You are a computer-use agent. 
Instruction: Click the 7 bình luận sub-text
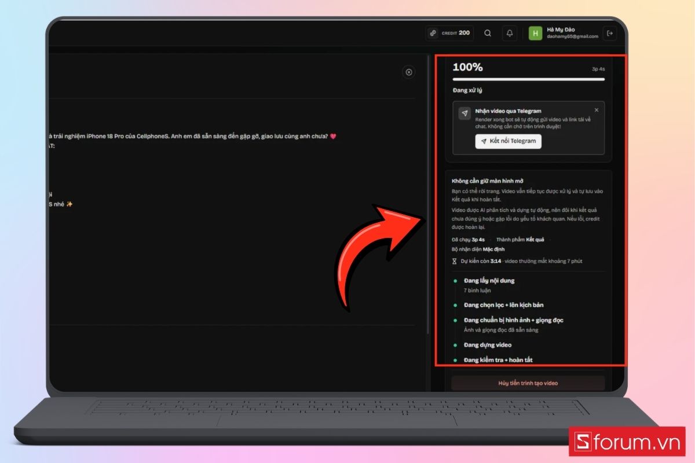477,290
